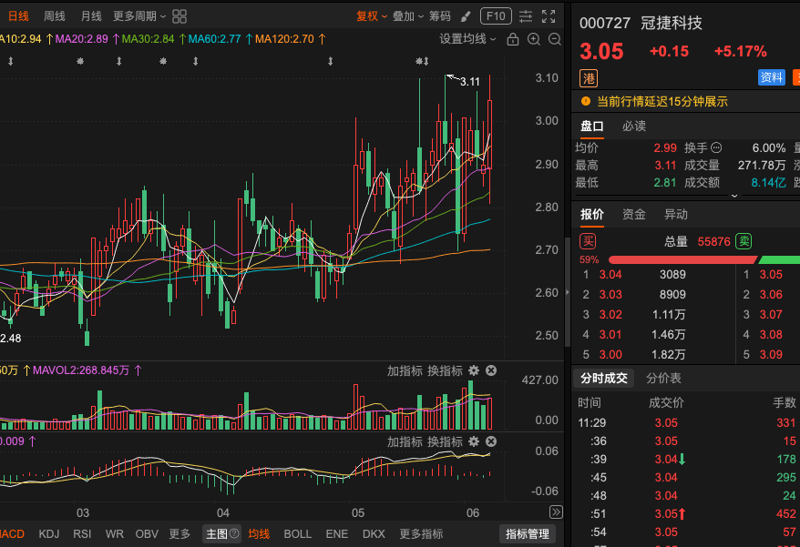Click the 11:29 trade record row
800x547 pixels.
pyautogui.click(x=687, y=422)
